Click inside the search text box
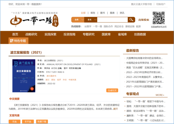This screenshot has height=124, width=174. click(112, 20)
